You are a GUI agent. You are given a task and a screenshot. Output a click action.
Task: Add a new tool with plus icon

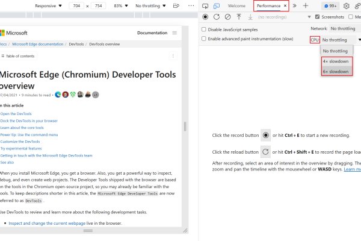click(x=305, y=5)
